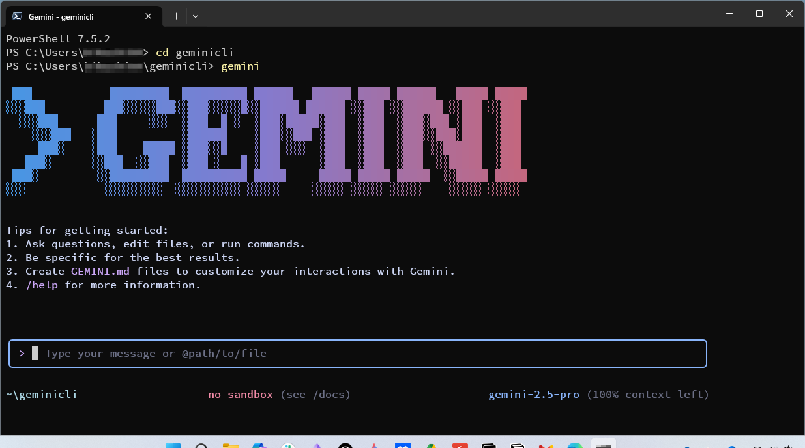Click the Gmail icon in the taskbar

(x=546, y=445)
